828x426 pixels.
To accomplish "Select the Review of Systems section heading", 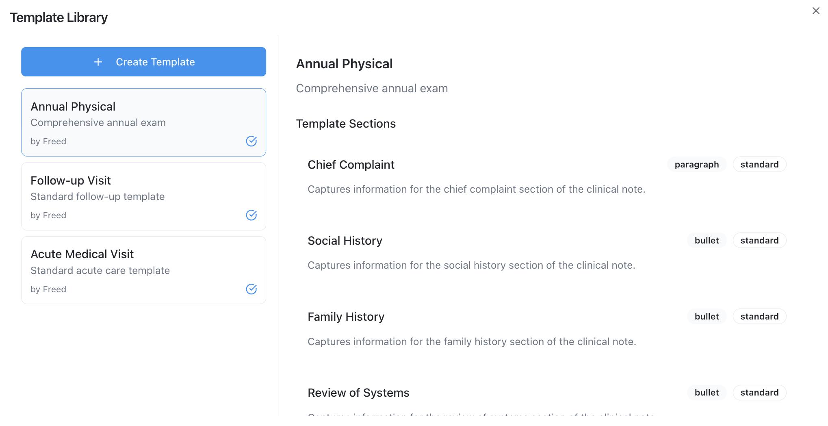I will (x=358, y=393).
